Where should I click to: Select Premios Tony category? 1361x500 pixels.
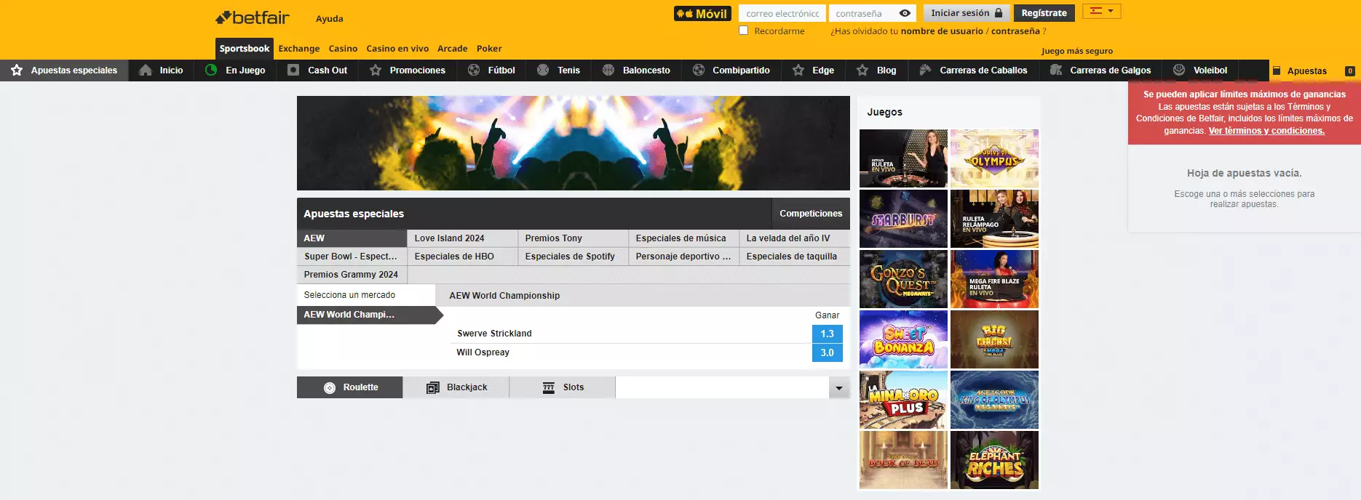point(573,238)
